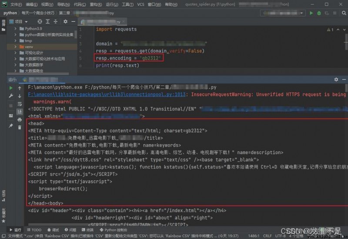The image size is (348, 239).
Task: Open 运行 tool window button
Action: (15, 230)
